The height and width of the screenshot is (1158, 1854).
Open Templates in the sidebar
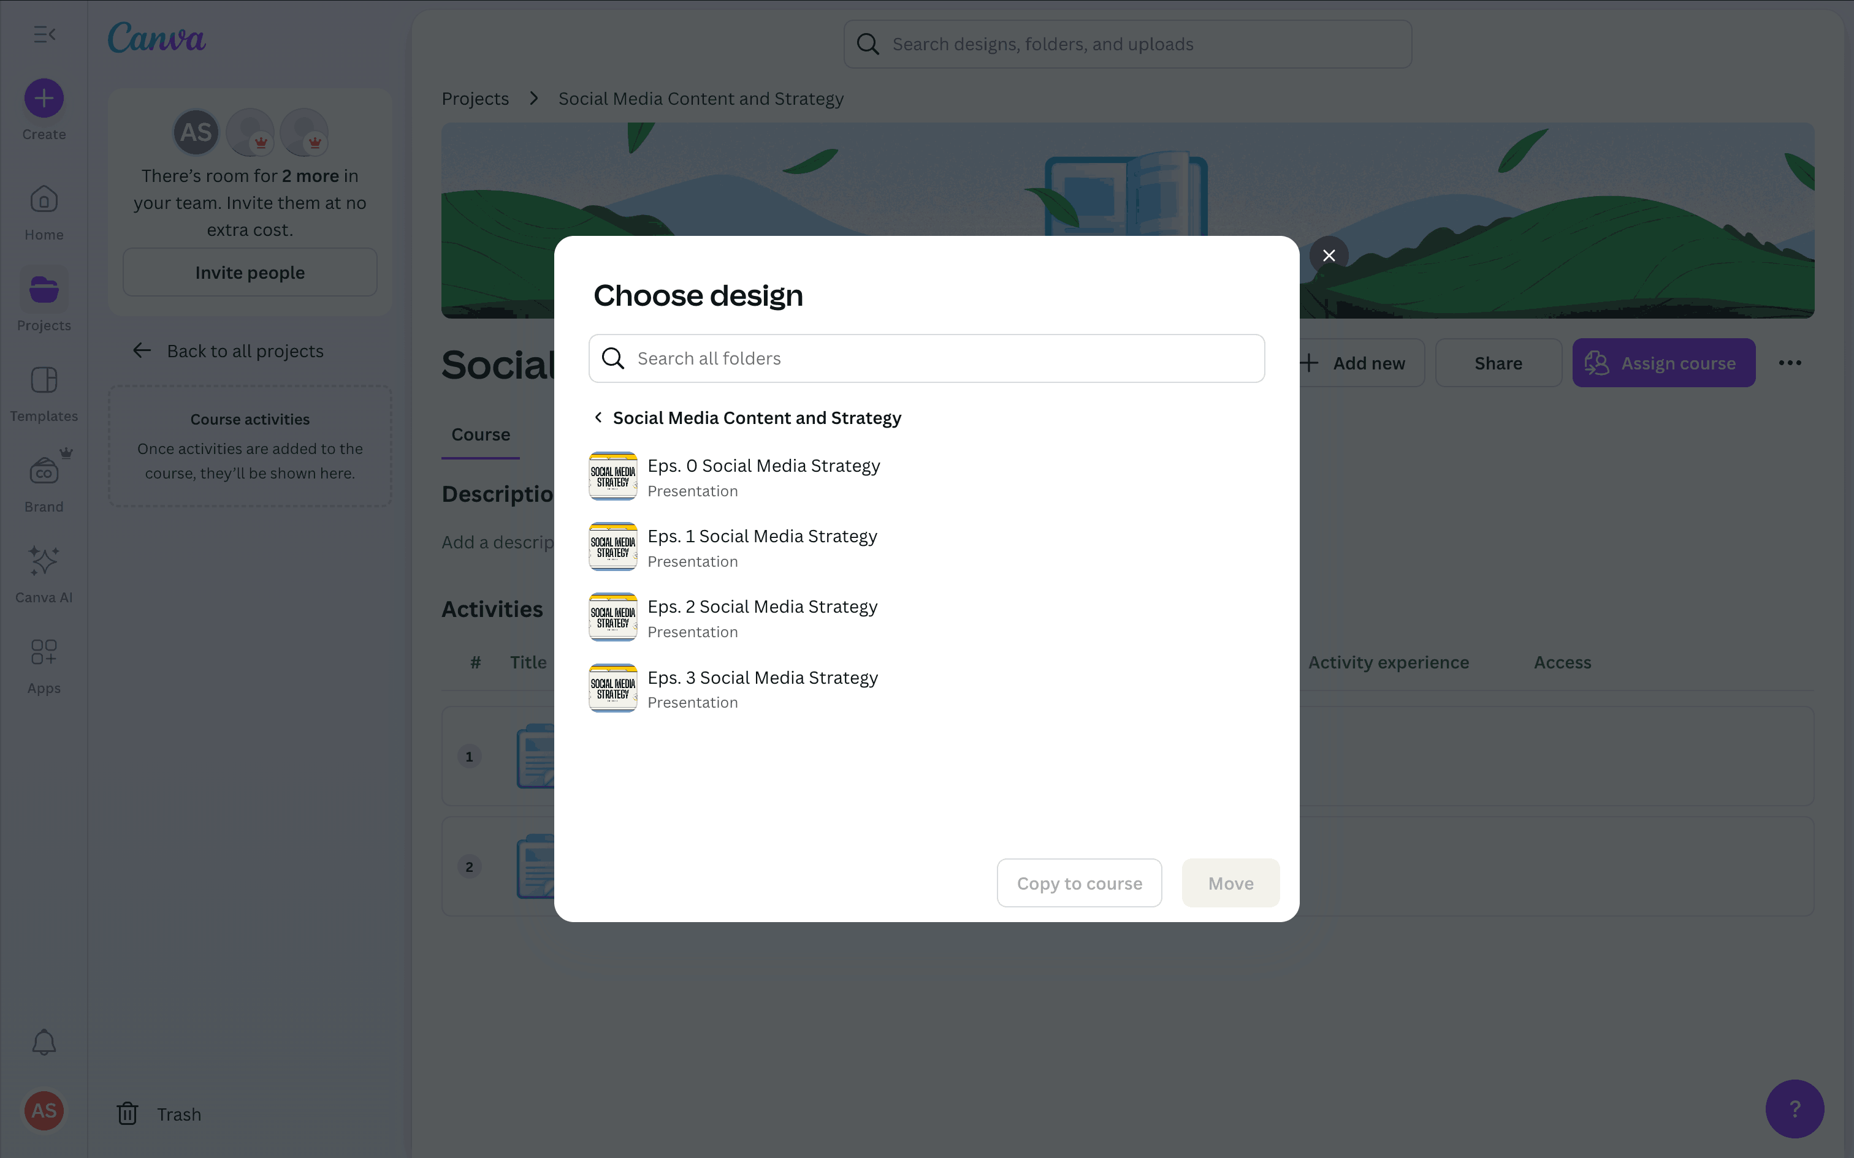click(x=44, y=380)
